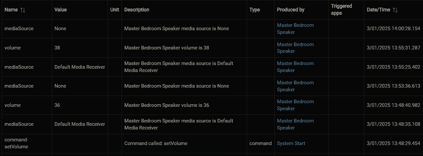
Task: Open Master Bedroom Speaker link at 13:48:35
Action: click(x=295, y=124)
